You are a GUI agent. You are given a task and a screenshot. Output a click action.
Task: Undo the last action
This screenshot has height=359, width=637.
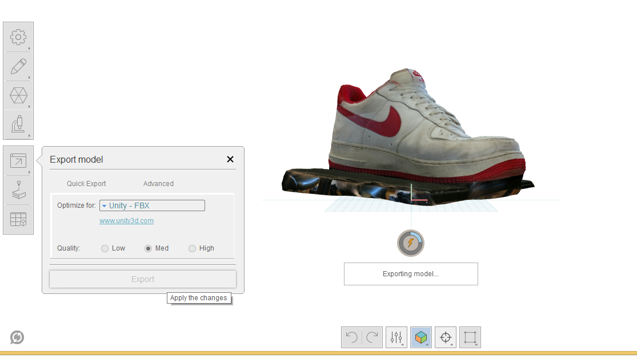(x=351, y=337)
